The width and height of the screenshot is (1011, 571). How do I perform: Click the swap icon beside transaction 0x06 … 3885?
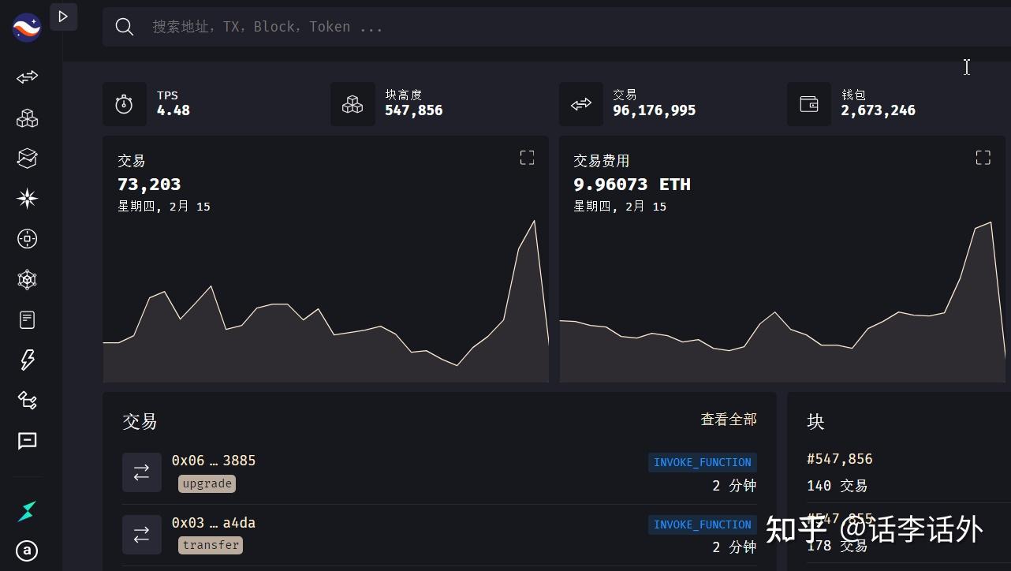[142, 472]
